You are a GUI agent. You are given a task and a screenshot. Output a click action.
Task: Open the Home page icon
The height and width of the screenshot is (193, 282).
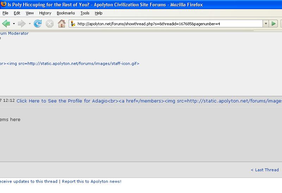(x=61, y=24)
